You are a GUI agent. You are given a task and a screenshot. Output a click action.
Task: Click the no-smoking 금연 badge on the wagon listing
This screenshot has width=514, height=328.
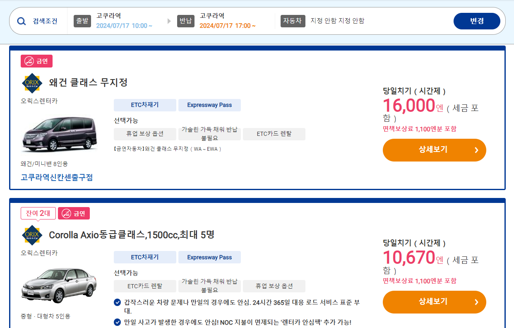pyautogui.click(x=37, y=61)
